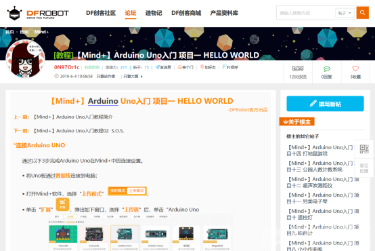Click the 帖子 count 15
Viewport: 375px width, 251px height.
(x=147, y=68)
